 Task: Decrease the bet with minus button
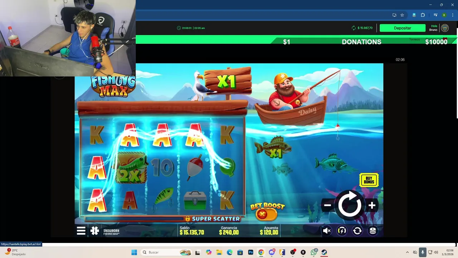pyautogui.click(x=327, y=205)
